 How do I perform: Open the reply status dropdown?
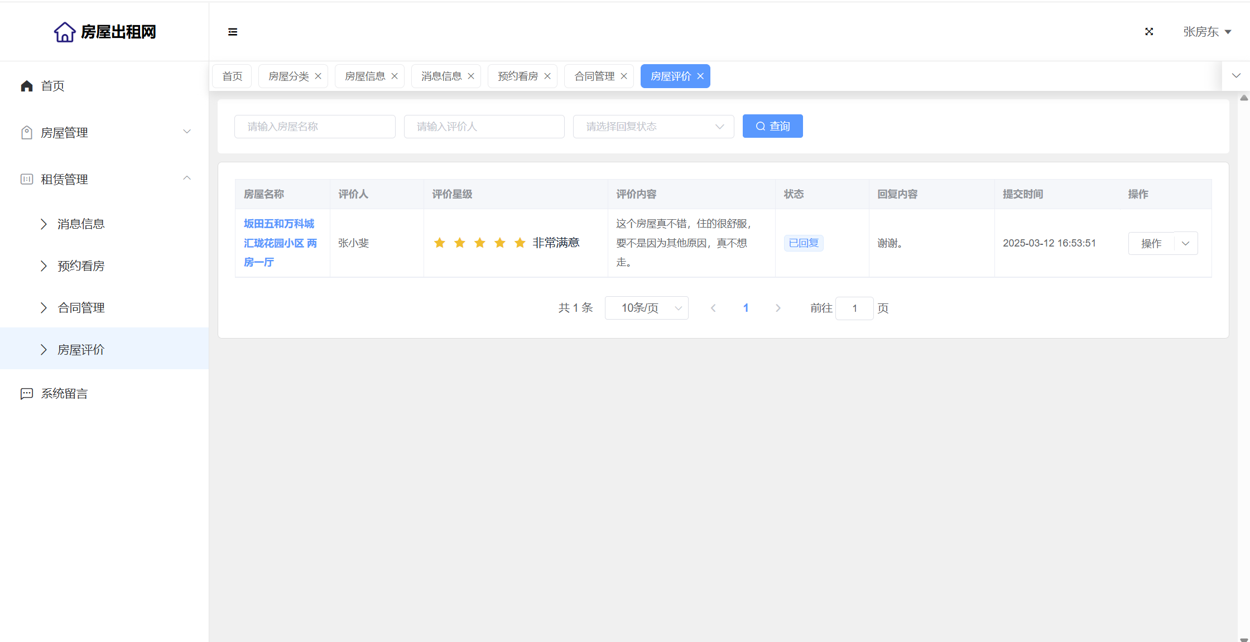653,127
